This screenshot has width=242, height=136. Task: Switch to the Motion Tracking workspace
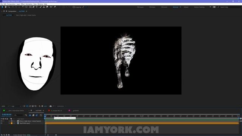coord(199,7)
